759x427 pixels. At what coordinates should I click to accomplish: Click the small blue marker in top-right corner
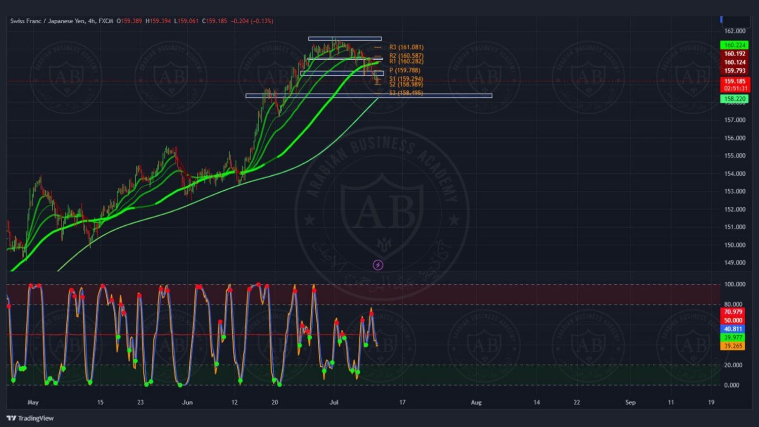pos(721,19)
